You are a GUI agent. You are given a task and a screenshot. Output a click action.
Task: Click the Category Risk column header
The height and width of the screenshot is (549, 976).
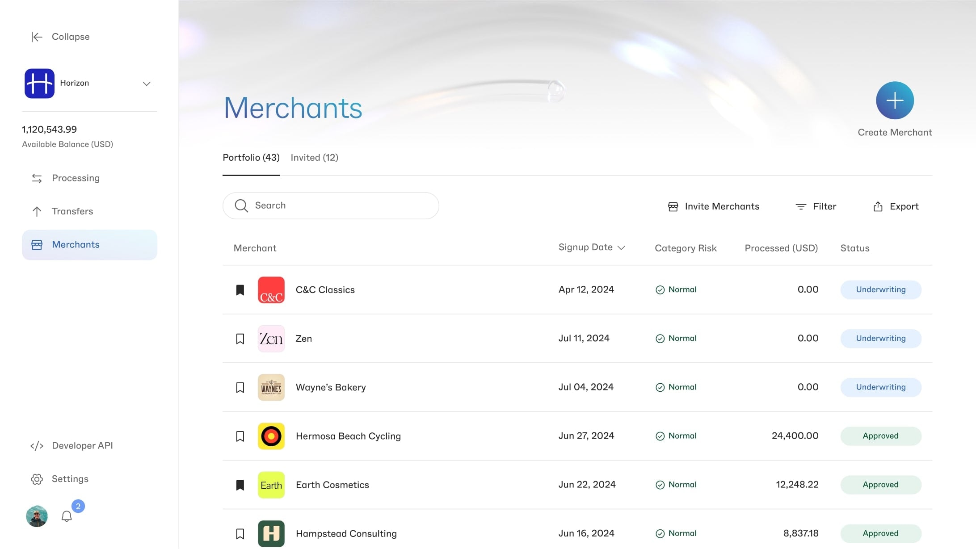click(x=686, y=248)
